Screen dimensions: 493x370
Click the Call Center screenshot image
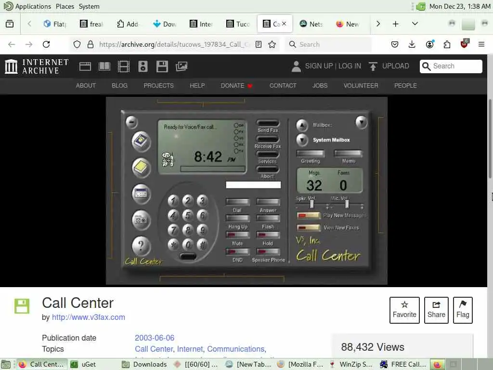click(246, 191)
